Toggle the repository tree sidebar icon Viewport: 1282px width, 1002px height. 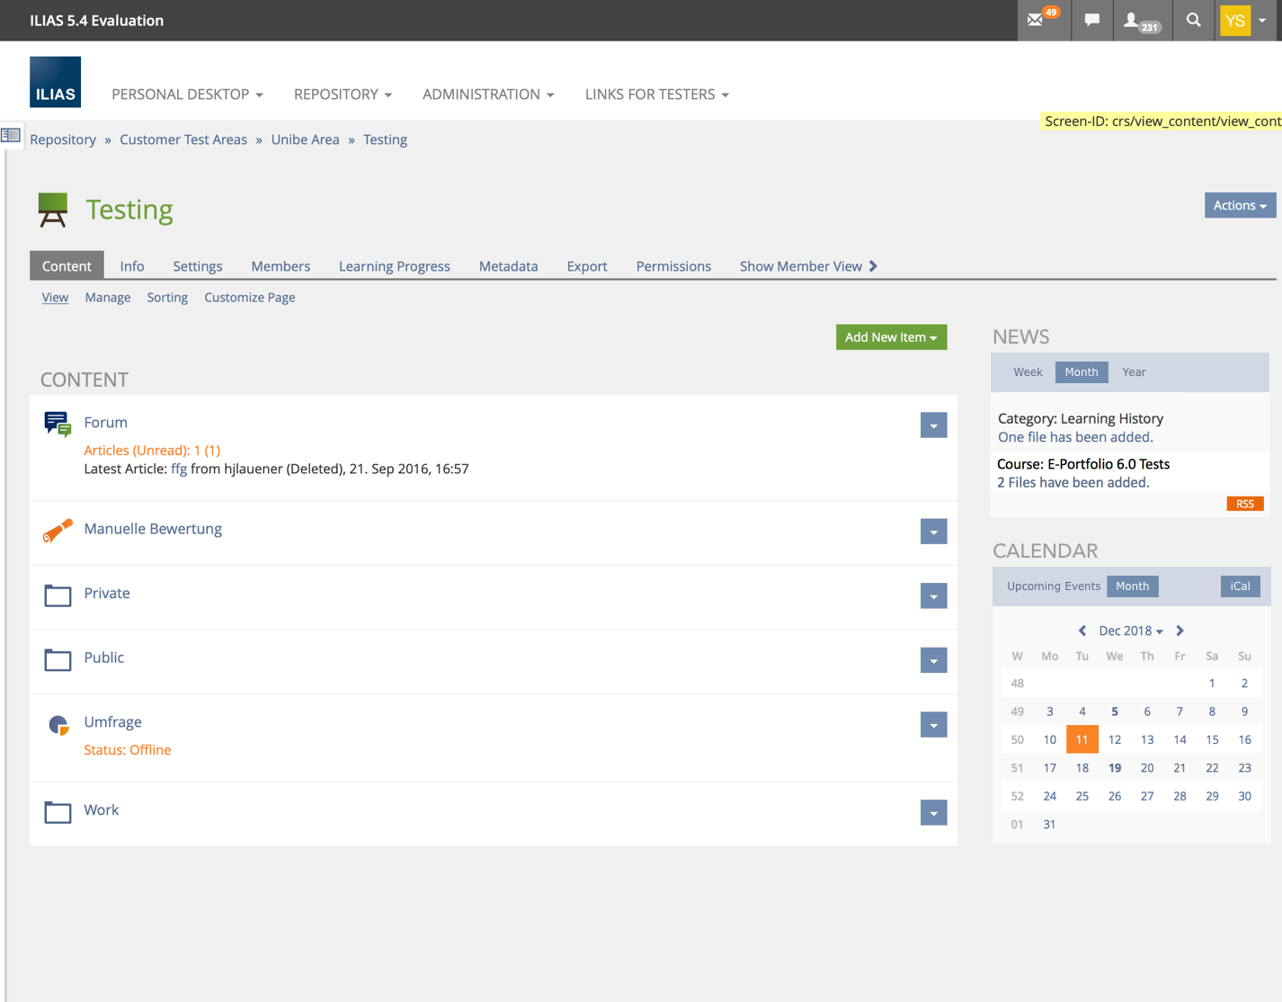pos(11,135)
